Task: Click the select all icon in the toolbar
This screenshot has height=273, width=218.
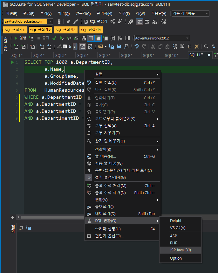Action: click(x=182, y=46)
